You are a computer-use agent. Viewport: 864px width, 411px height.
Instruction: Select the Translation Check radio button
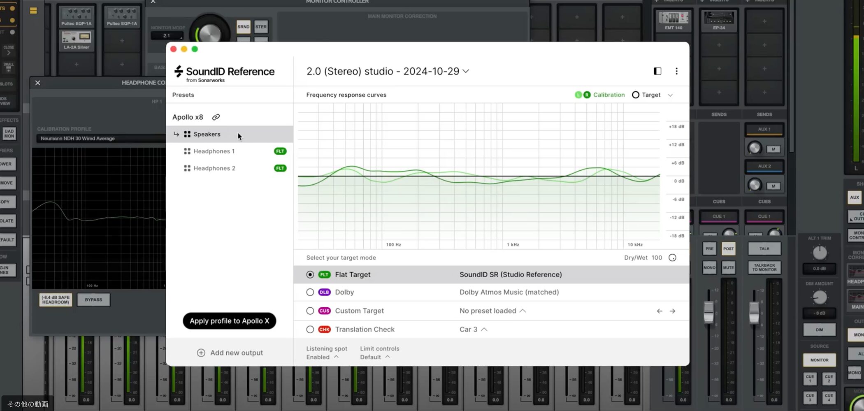(310, 330)
